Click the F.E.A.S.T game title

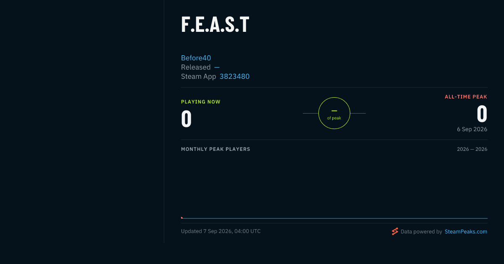point(215,25)
